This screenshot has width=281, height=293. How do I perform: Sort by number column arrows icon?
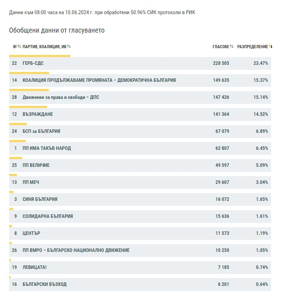[19, 46]
